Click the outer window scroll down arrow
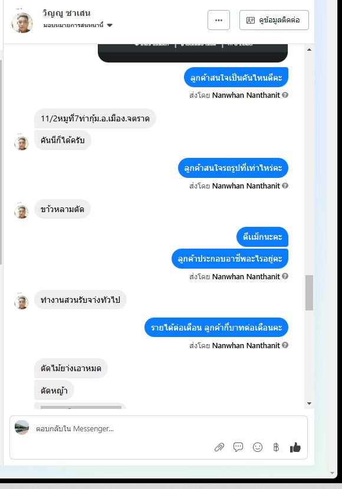 [x=333, y=473]
